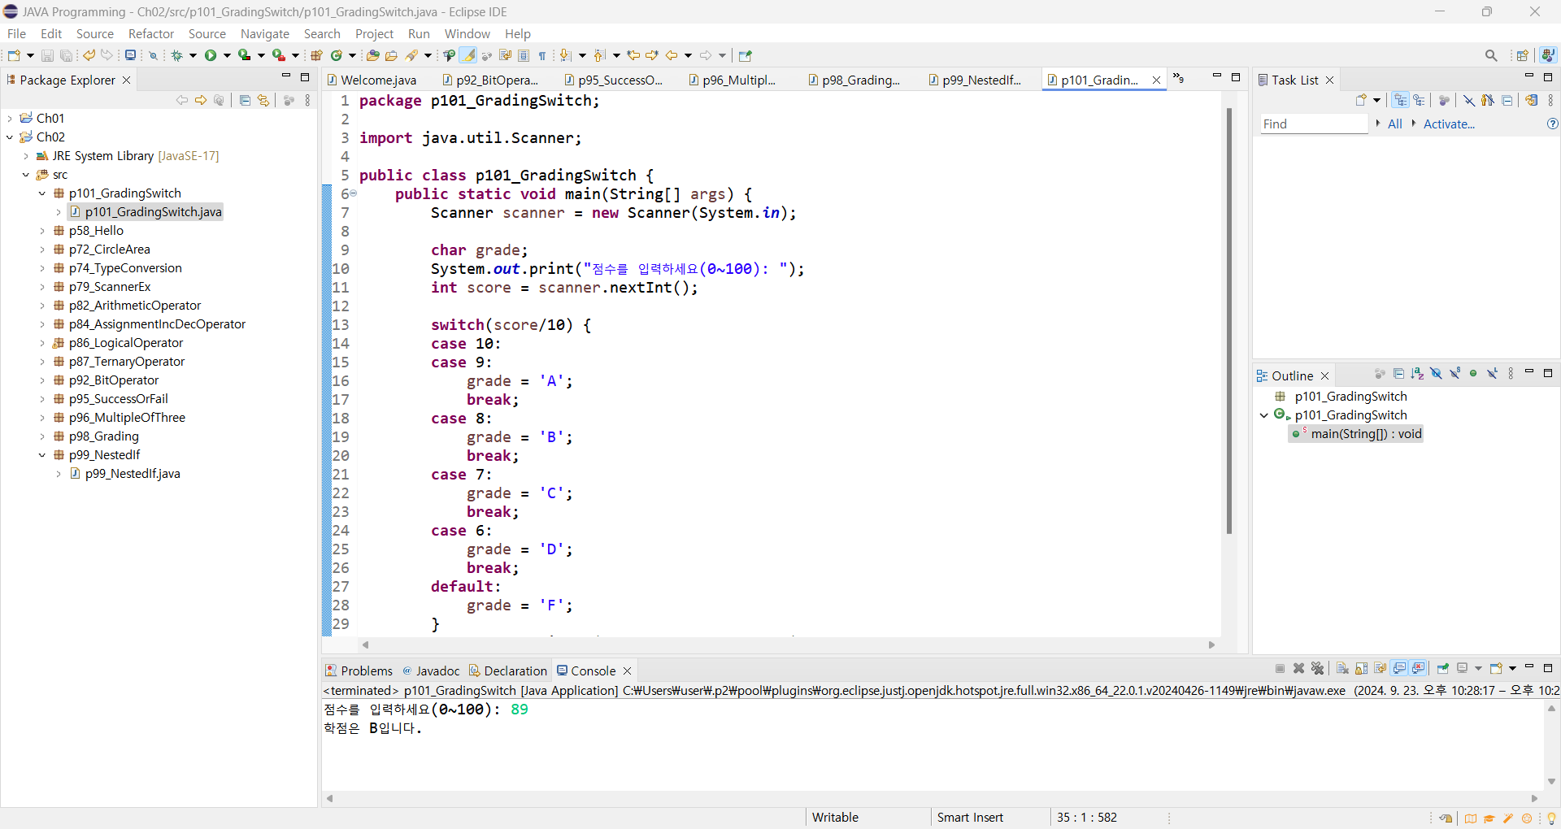Toggle Link with Editor in Package Explorer
Viewport: 1561px width, 829px height.
(263, 100)
